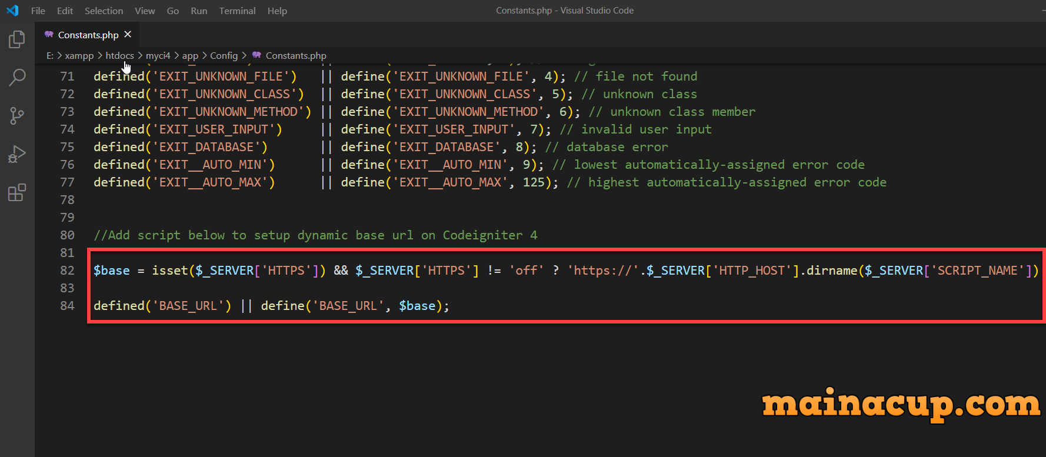Open the Selection menu
Screen dimensions: 1046x457
[x=104, y=11]
